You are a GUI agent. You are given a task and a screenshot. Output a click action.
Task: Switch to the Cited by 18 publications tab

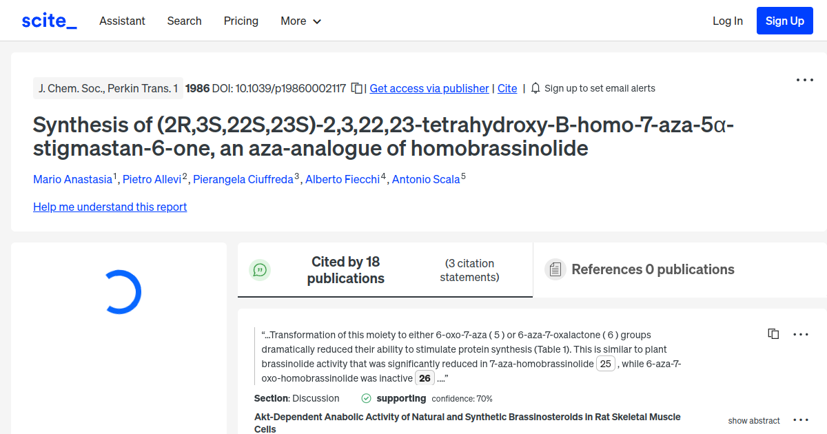tap(345, 269)
